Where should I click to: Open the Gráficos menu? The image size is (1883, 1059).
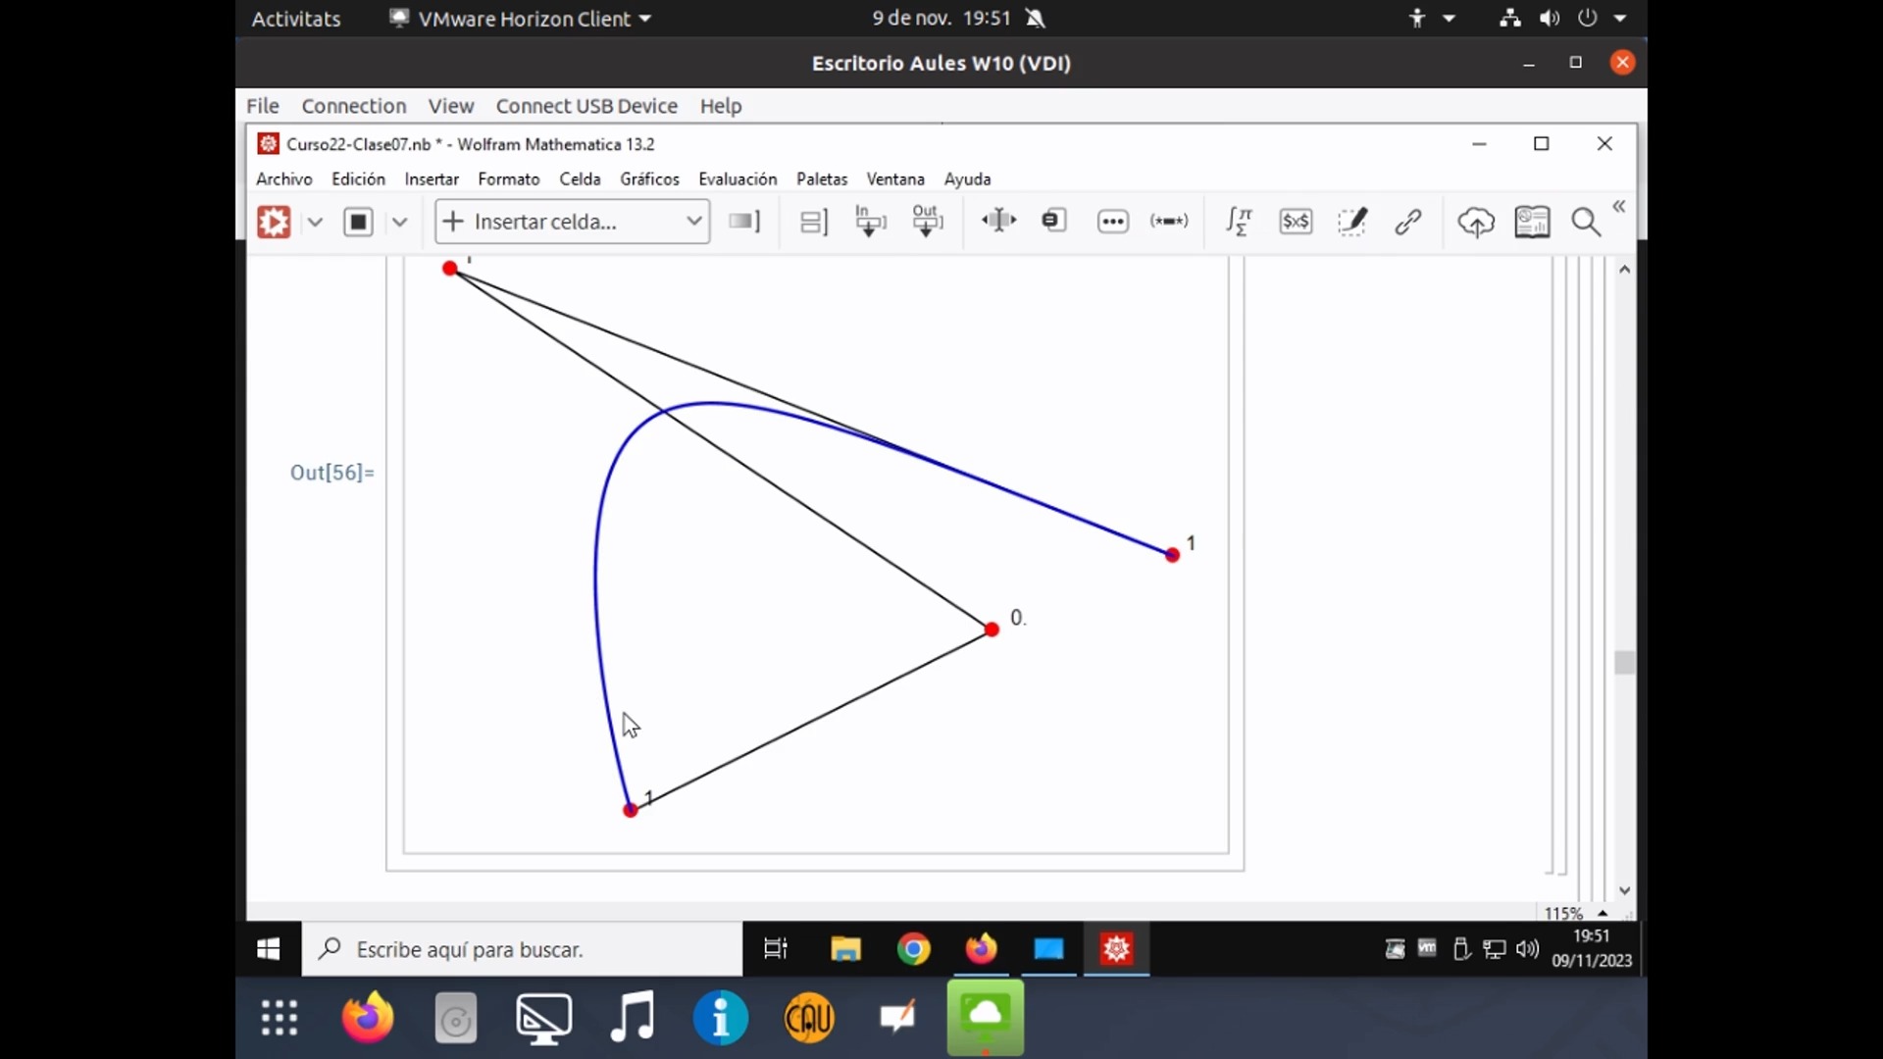pyautogui.click(x=649, y=178)
